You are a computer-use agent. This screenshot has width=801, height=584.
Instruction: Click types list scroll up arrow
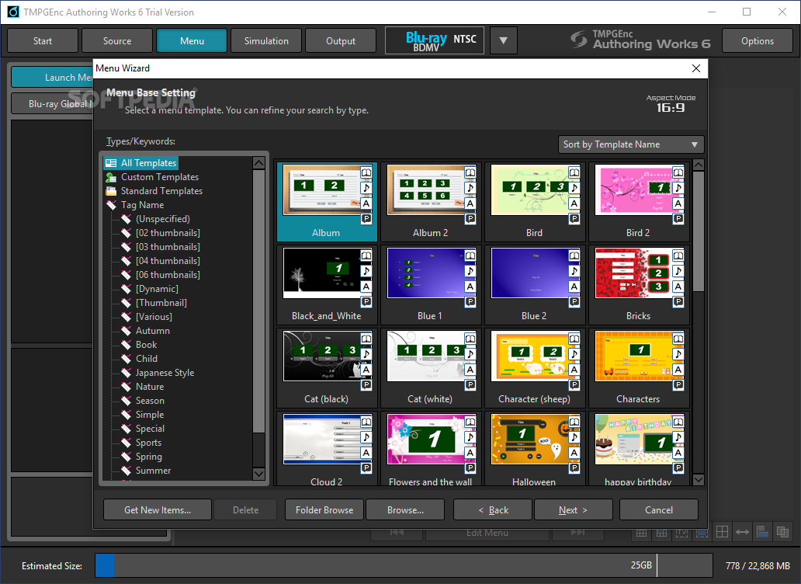click(259, 163)
